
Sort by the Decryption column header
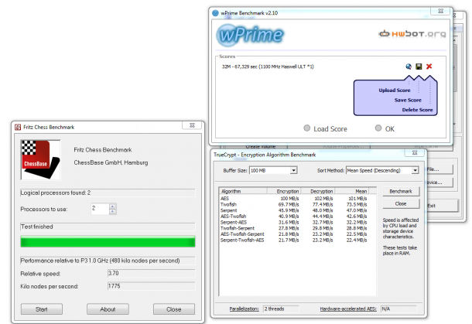pyautogui.click(x=318, y=191)
